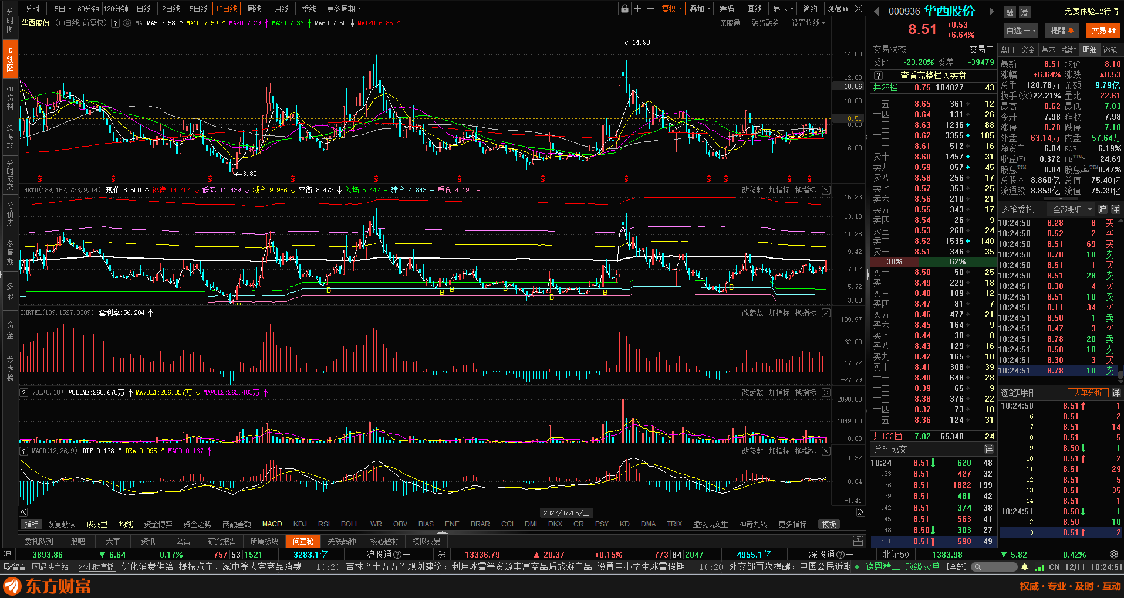Open status bar settings gear

1114,554
